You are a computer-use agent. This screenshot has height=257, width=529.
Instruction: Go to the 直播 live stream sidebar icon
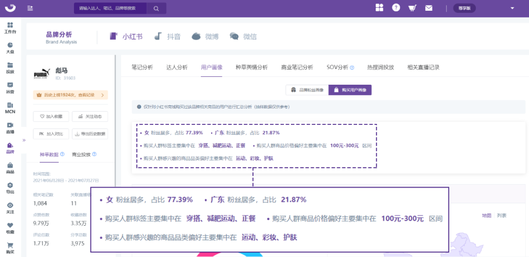10,125
